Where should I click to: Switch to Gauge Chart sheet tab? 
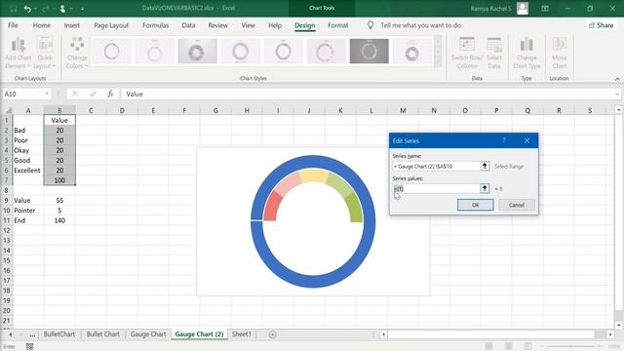148,333
